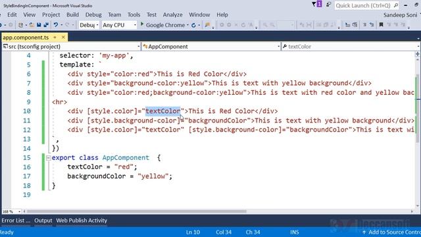Click "yellow" value on line 17

153,176
